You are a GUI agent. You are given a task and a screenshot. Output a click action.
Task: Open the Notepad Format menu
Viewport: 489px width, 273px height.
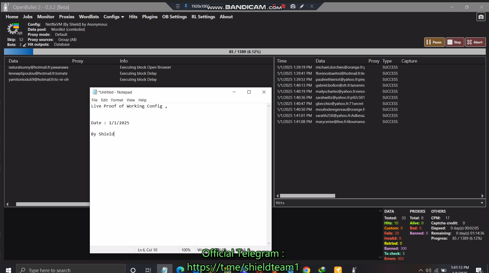click(117, 100)
